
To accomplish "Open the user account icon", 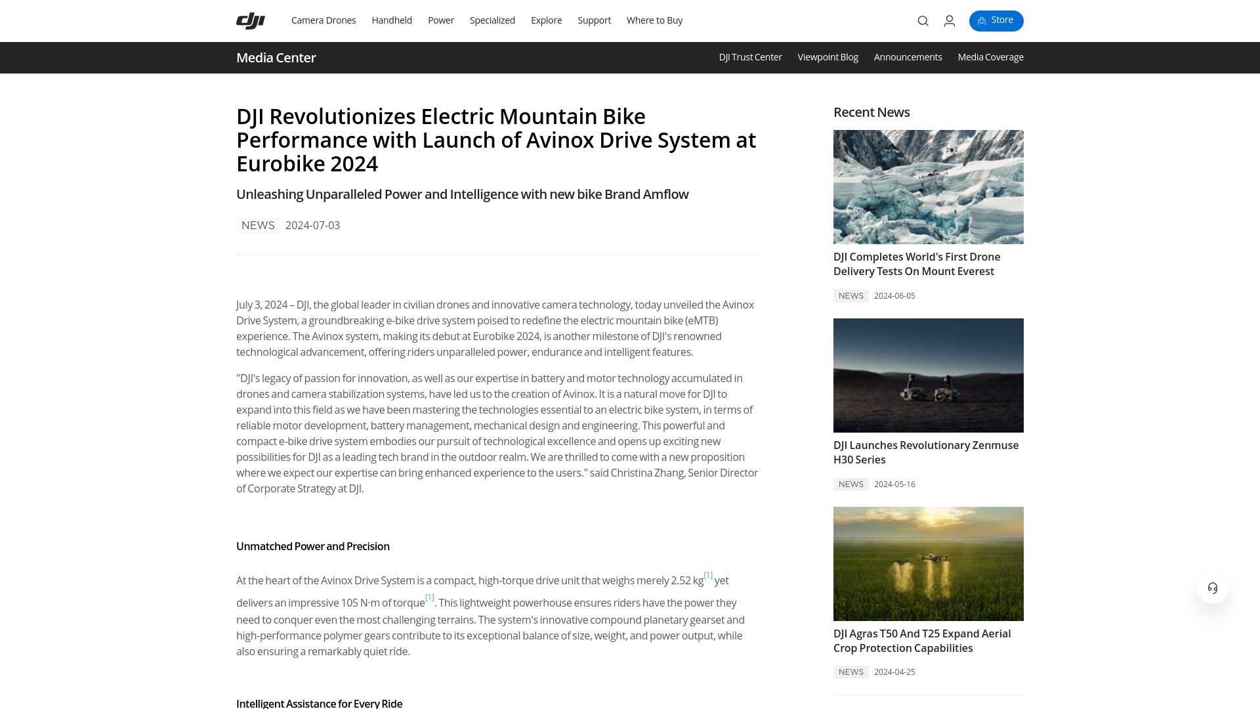I will pyautogui.click(x=949, y=21).
